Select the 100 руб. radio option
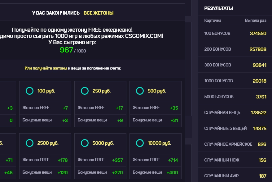 tap(29, 91)
